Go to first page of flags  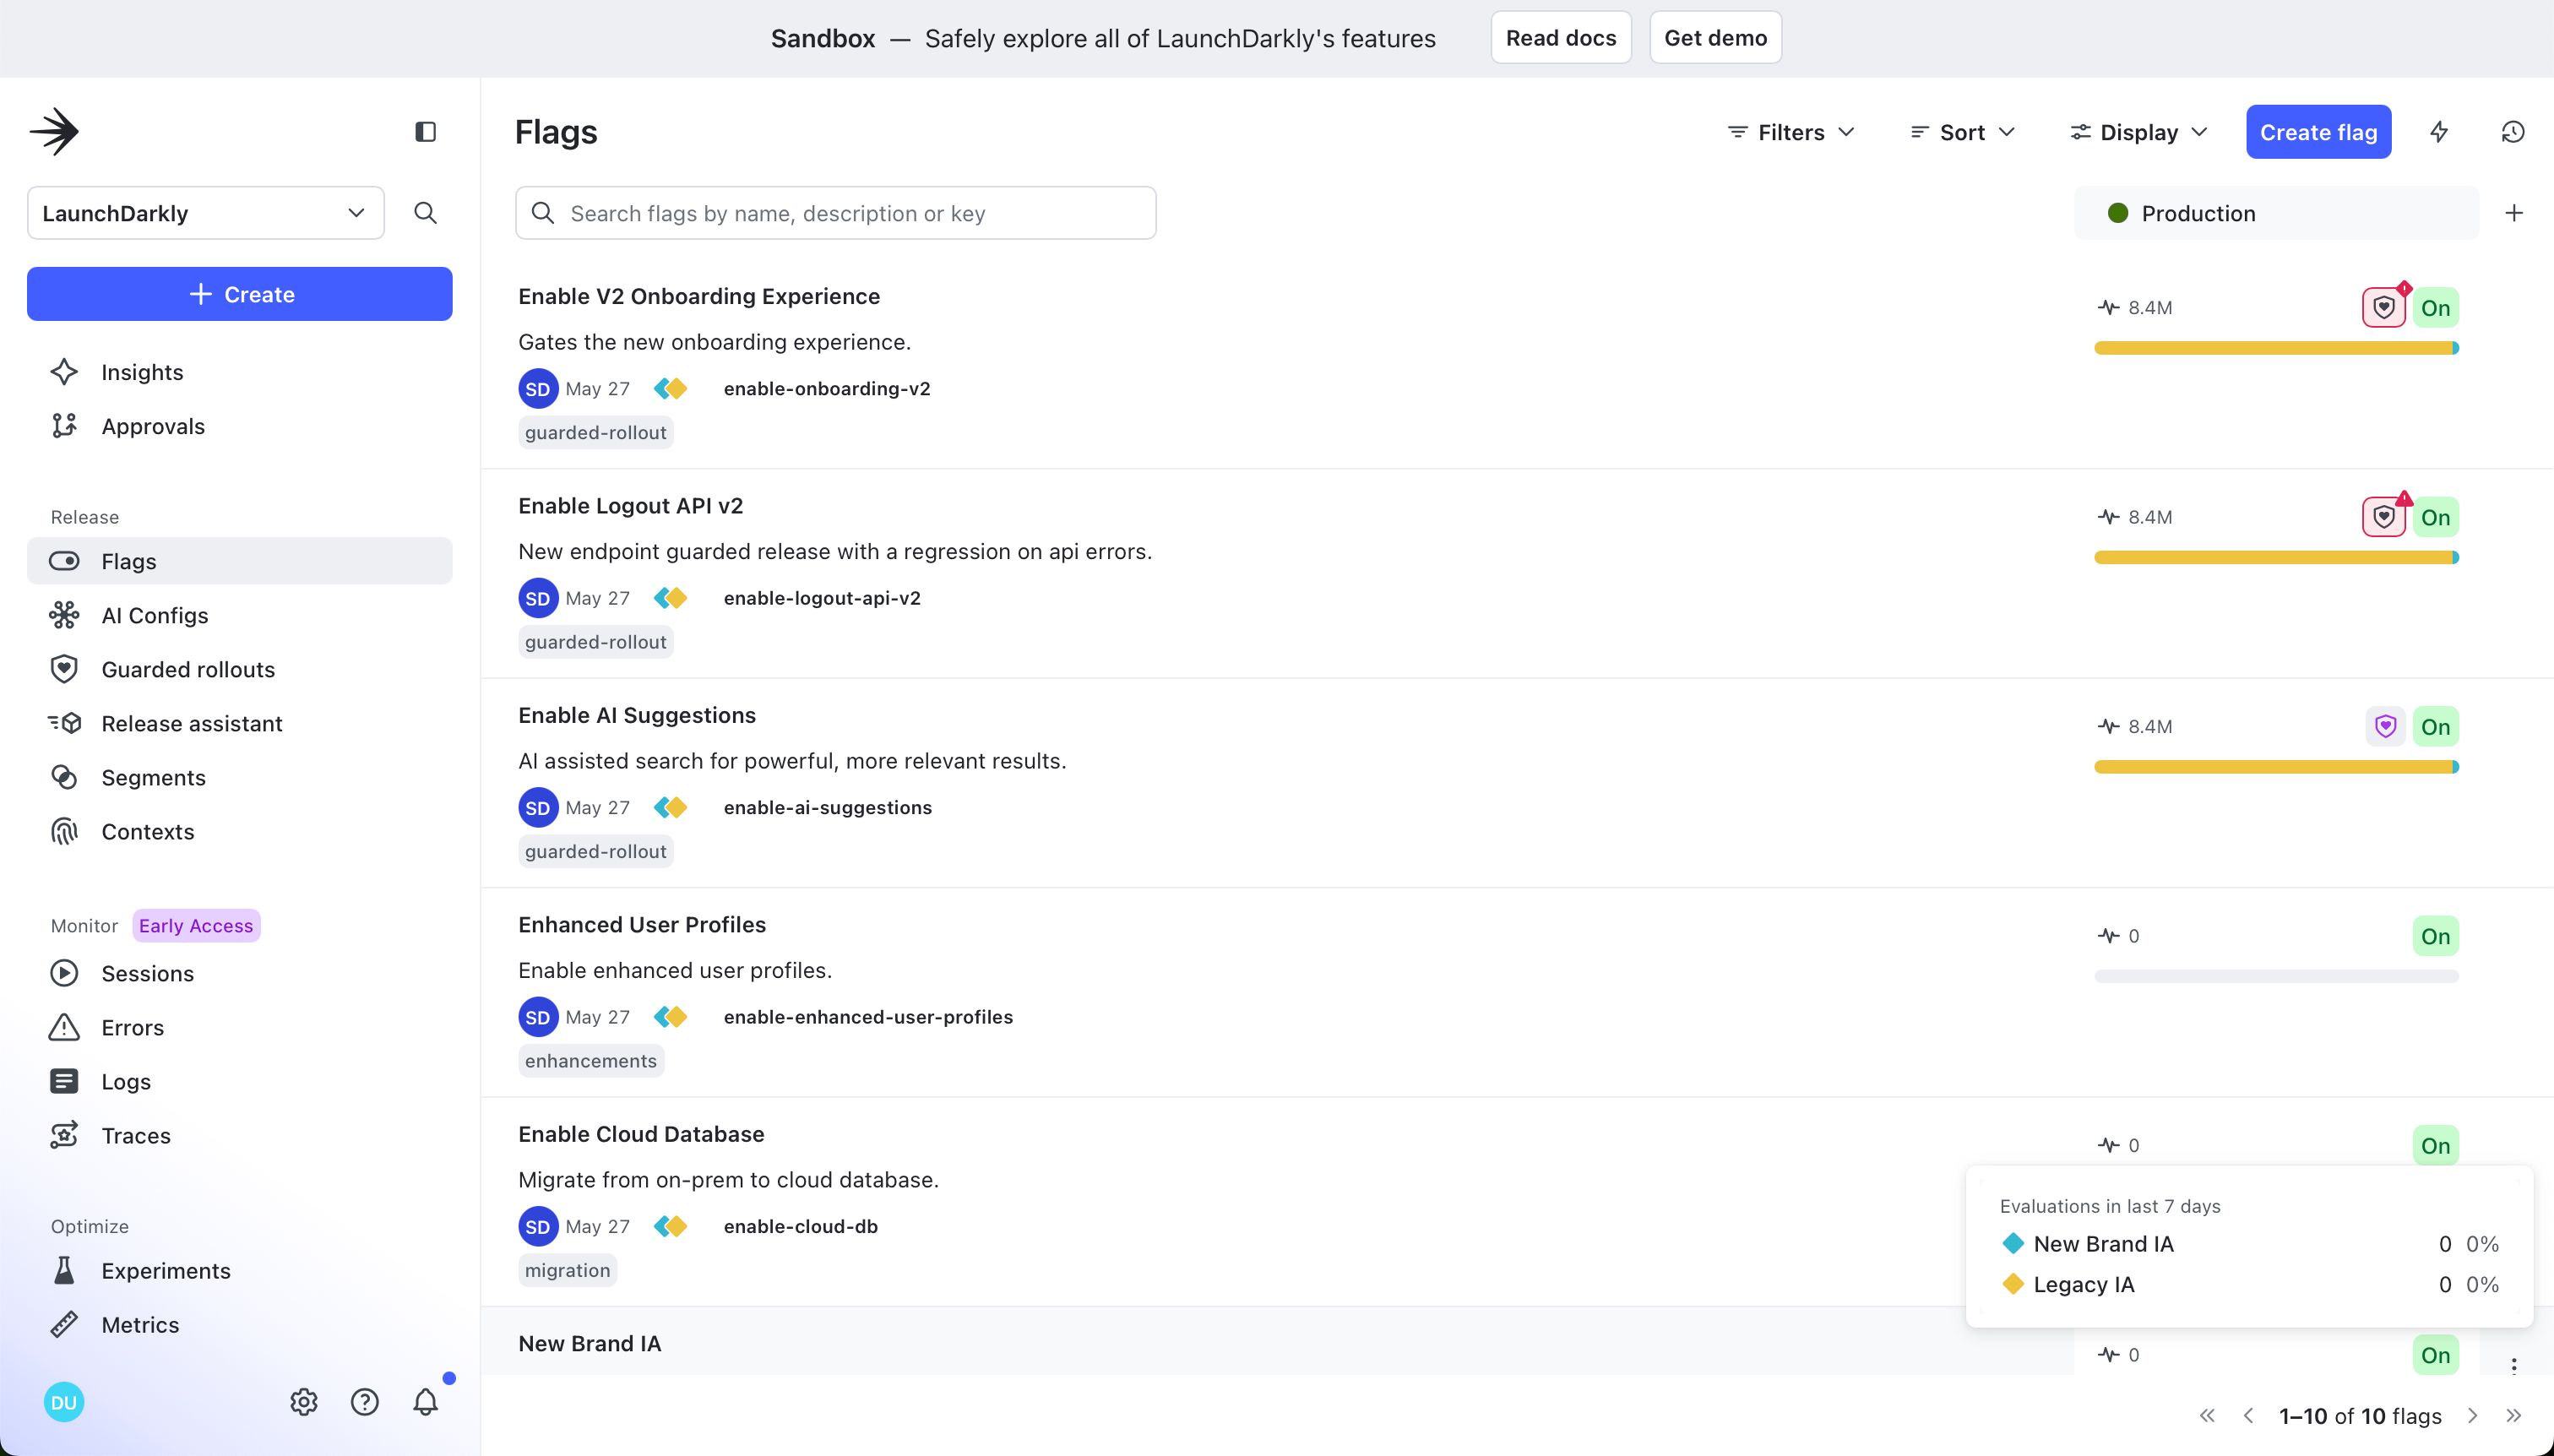click(2207, 1416)
